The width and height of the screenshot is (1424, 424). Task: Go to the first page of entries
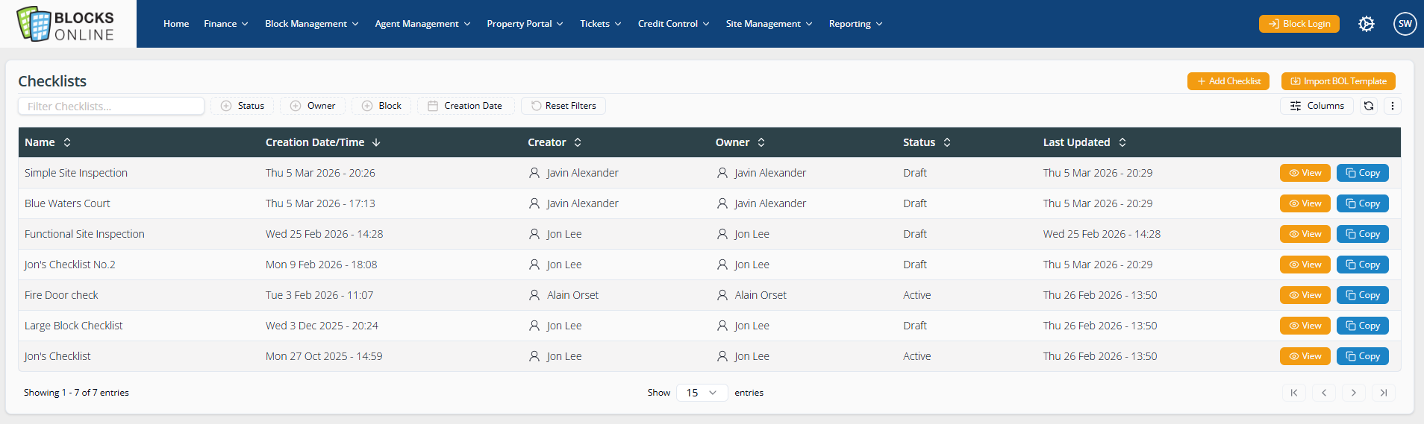click(1293, 393)
